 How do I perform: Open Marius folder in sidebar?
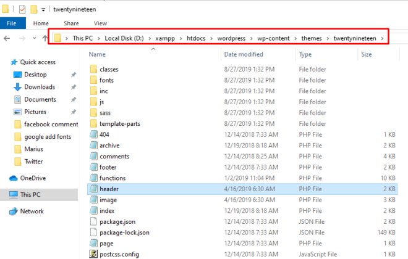pyautogui.click(x=33, y=149)
